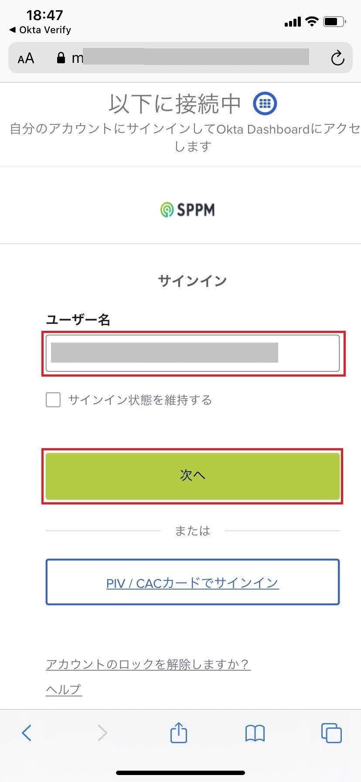The width and height of the screenshot is (361, 782).
Task: Click the ユーザー名 input field
Action: [193, 353]
